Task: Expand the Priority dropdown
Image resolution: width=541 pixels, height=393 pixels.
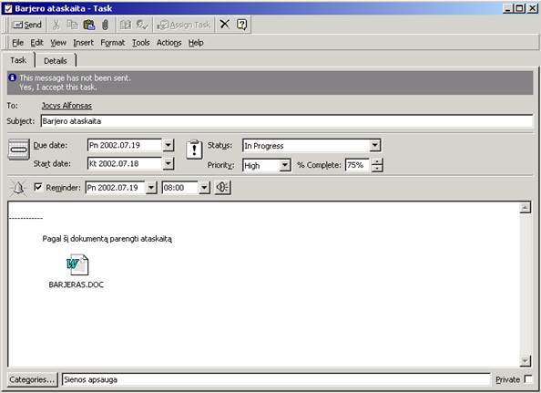Action: click(x=285, y=165)
